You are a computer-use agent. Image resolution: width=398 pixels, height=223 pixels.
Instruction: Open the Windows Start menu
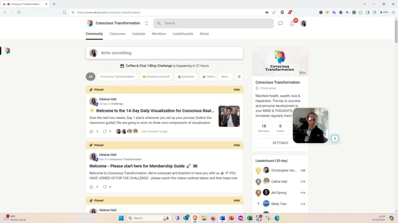[x=121, y=218]
